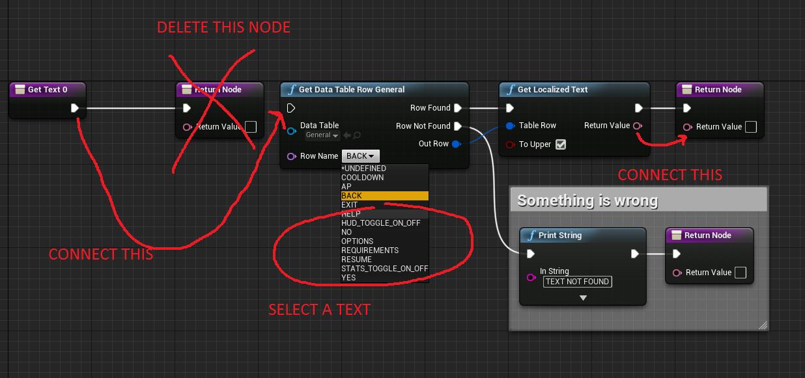Select the Get Localized Text node header
Screen dimensions: 805x378
574,90
